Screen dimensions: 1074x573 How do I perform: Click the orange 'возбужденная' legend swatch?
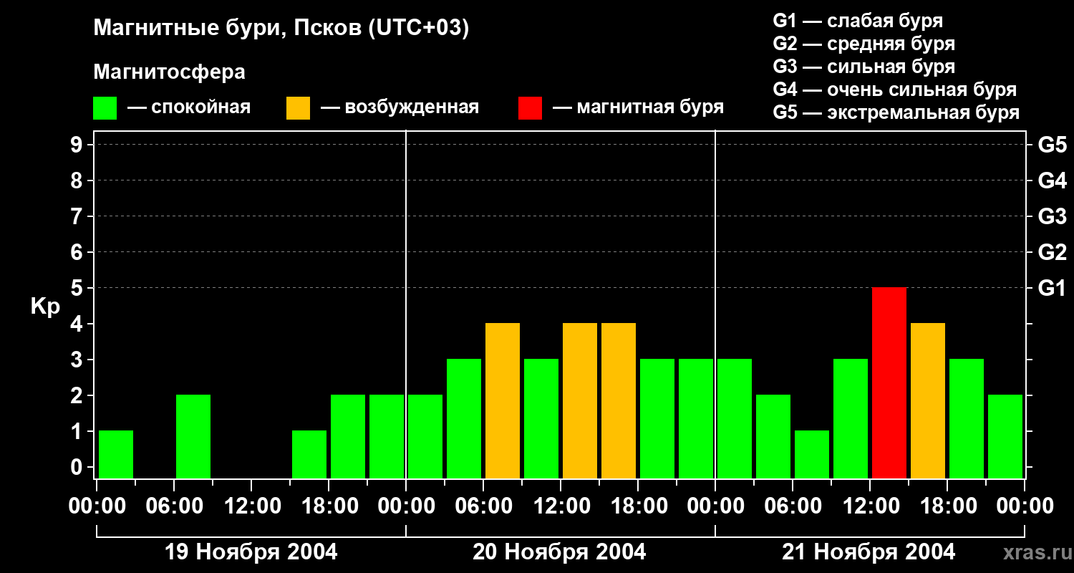(x=298, y=108)
